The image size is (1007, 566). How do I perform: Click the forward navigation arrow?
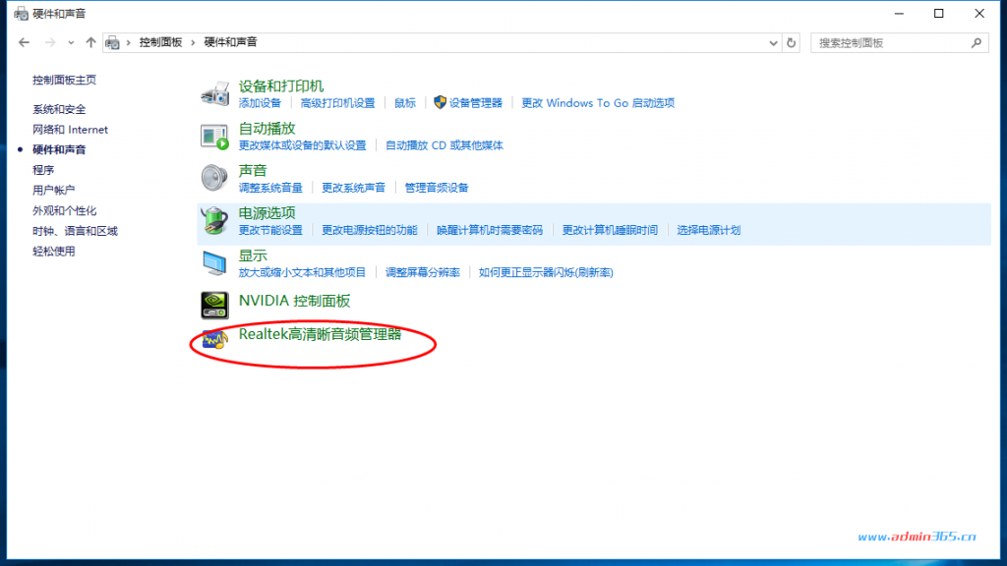pos(49,42)
